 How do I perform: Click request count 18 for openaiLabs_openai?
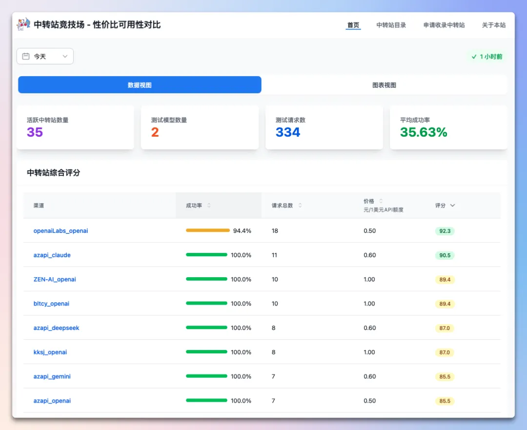(x=275, y=231)
